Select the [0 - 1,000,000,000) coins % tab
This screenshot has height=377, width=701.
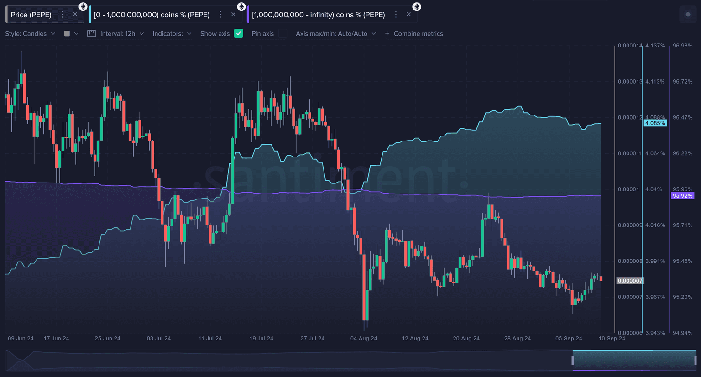(152, 15)
